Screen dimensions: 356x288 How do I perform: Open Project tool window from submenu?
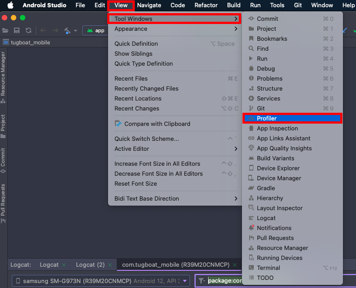(292, 29)
